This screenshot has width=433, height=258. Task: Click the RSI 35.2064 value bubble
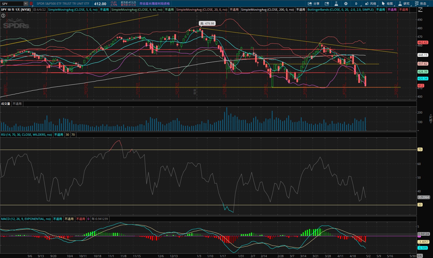coord(423,197)
